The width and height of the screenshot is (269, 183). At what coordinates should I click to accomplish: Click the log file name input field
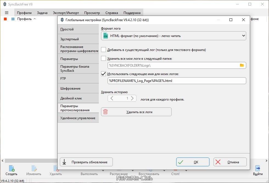(x=177, y=81)
